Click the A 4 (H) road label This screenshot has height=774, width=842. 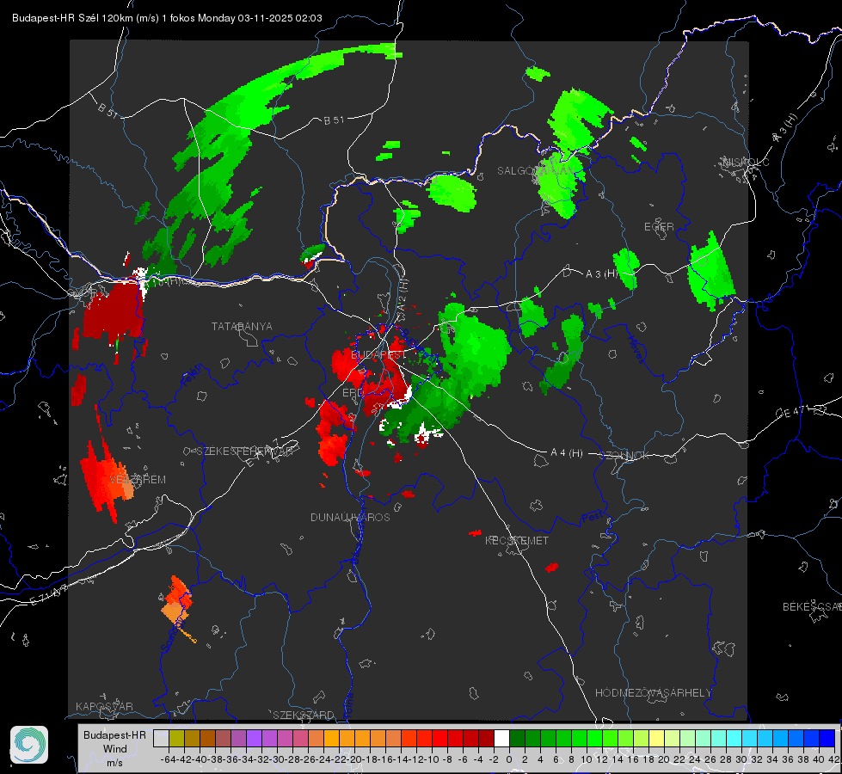(567, 453)
